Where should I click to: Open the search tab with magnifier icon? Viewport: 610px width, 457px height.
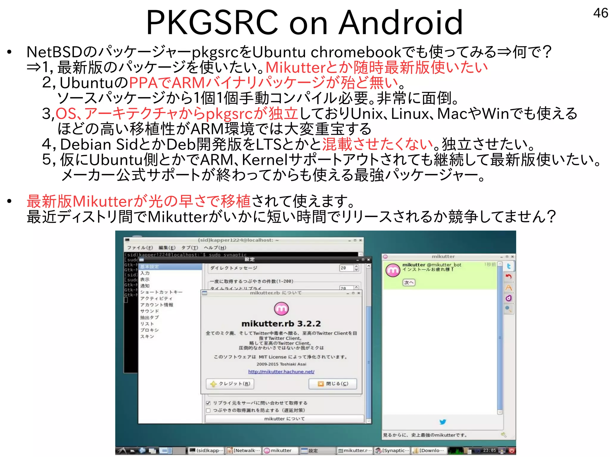pyautogui.click(x=509, y=309)
